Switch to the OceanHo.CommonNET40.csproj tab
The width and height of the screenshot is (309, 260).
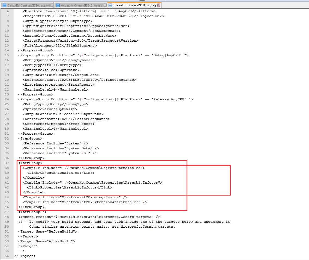(x=81, y=5)
